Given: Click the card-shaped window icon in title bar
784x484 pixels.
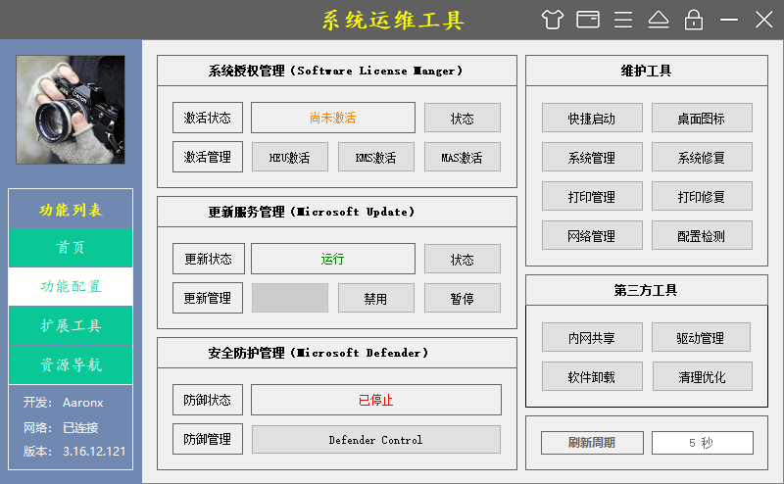Looking at the screenshot, I should tap(588, 20).
